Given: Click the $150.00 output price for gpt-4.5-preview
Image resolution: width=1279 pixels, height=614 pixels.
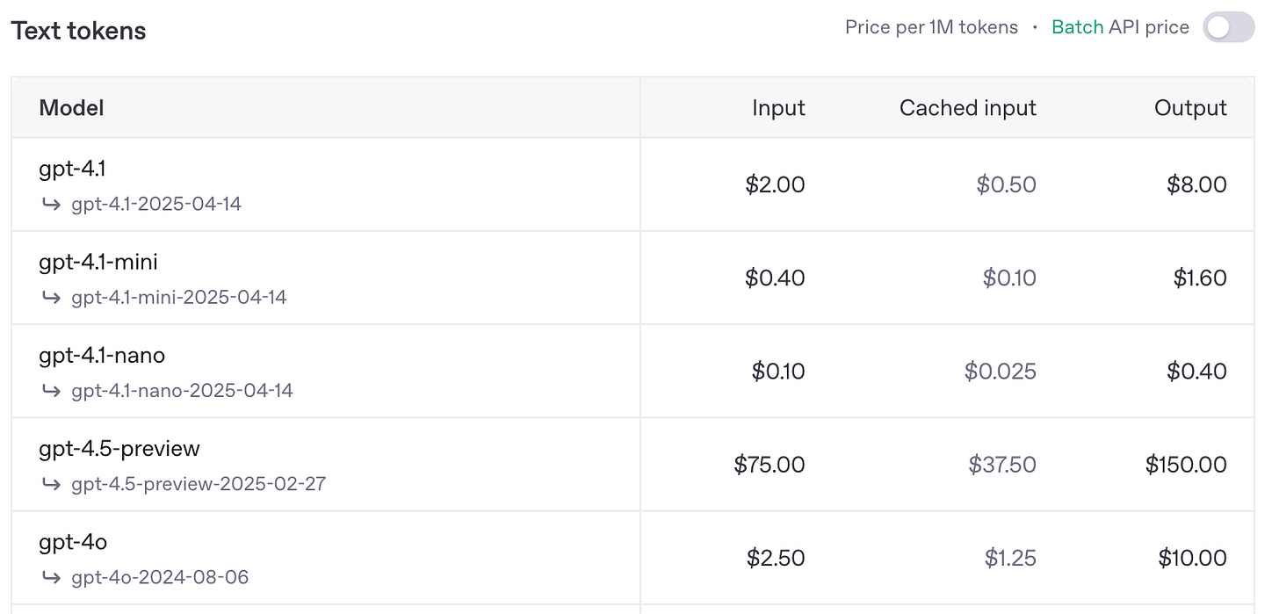Looking at the screenshot, I should [x=1186, y=465].
